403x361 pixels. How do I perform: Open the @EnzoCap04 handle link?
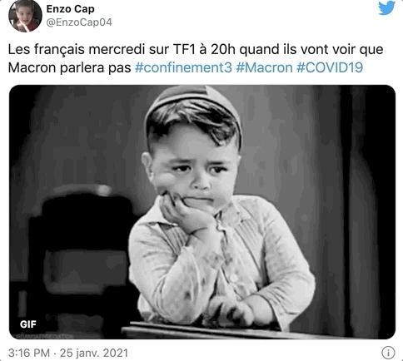pyautogui.click(x=79, y=22)
